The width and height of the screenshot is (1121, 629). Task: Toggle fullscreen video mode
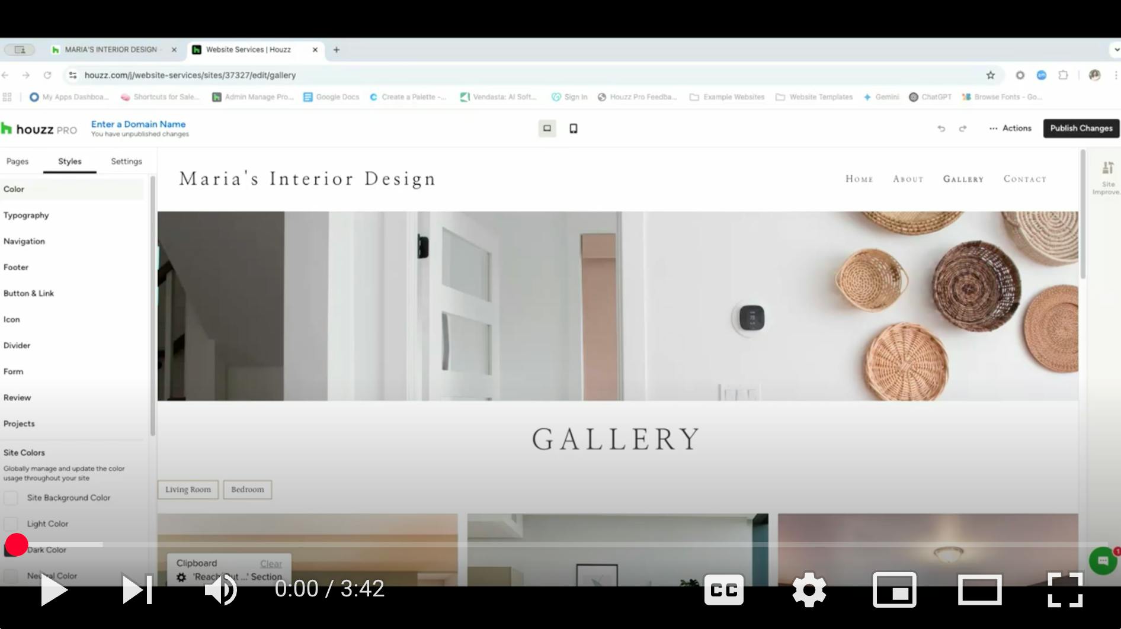[1065, 590]
